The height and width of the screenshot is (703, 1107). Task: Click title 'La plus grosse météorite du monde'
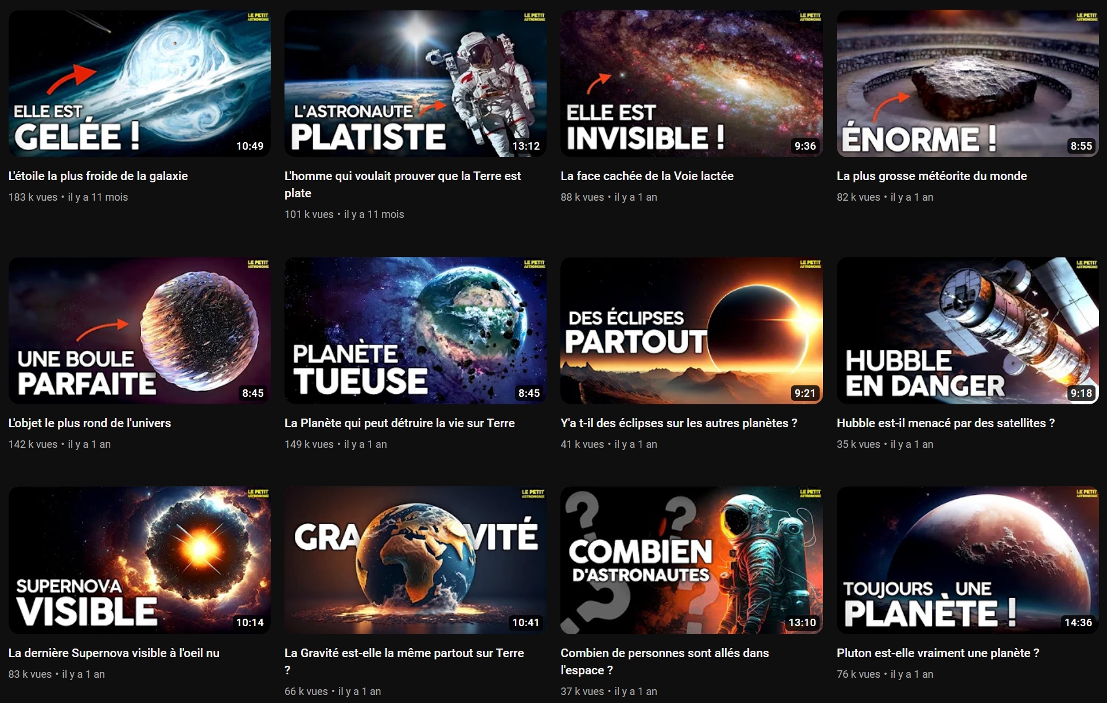tap(931, 176)
